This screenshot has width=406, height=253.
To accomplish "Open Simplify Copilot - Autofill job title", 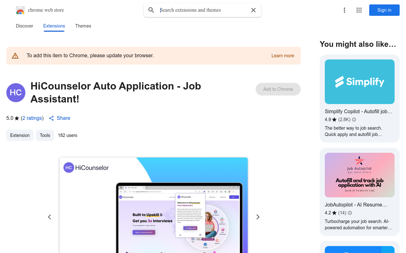I will (x=359, y=112).
